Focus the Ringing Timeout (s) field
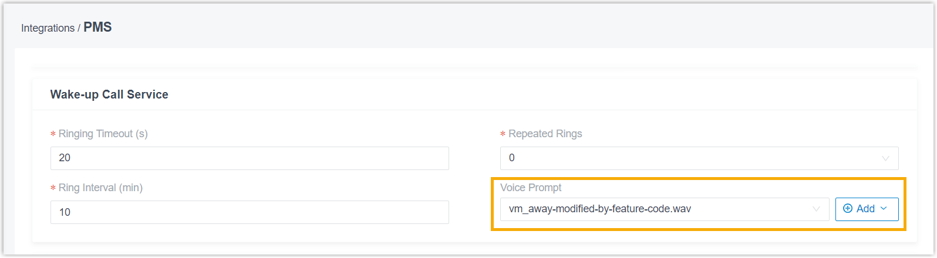 pyautogui.click(x=250, y=158)
